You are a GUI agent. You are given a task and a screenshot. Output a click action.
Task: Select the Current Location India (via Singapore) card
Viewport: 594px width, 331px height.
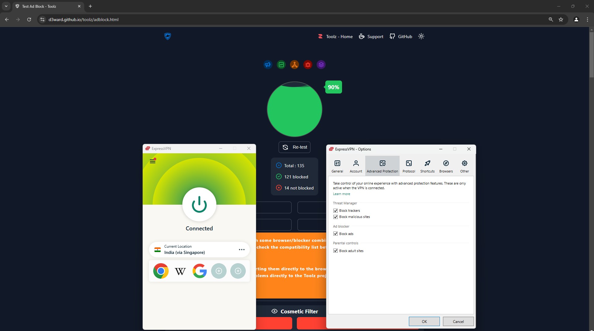coord(199,250)
